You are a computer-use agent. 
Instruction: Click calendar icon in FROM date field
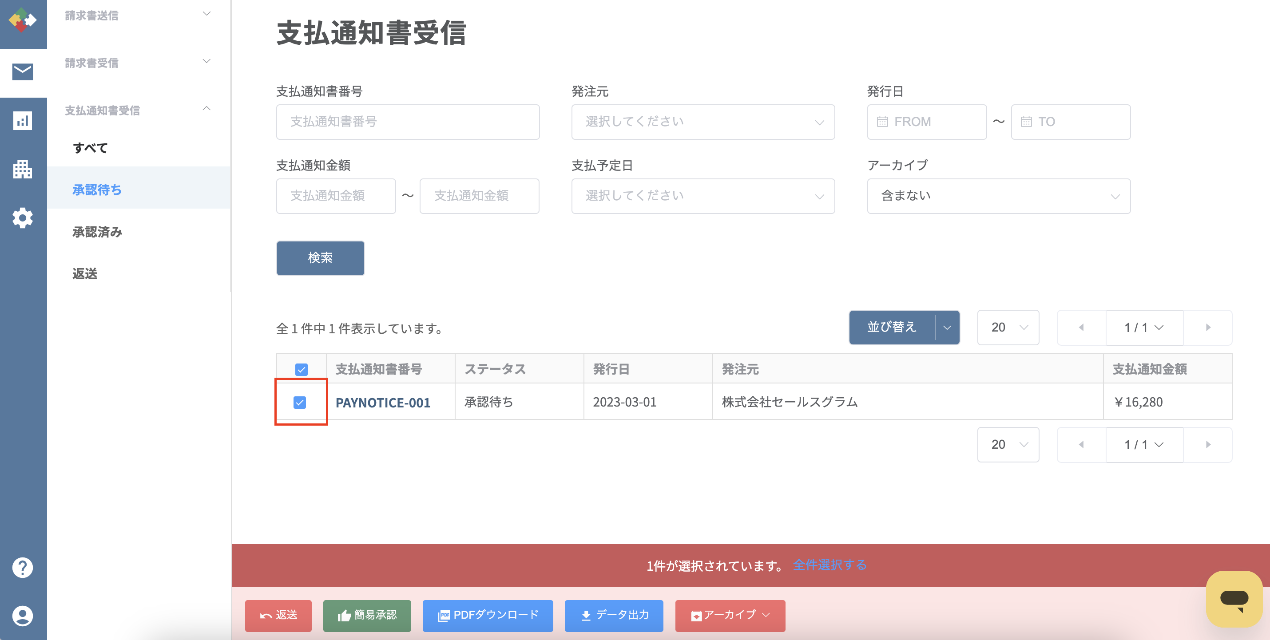pos(882,122)
